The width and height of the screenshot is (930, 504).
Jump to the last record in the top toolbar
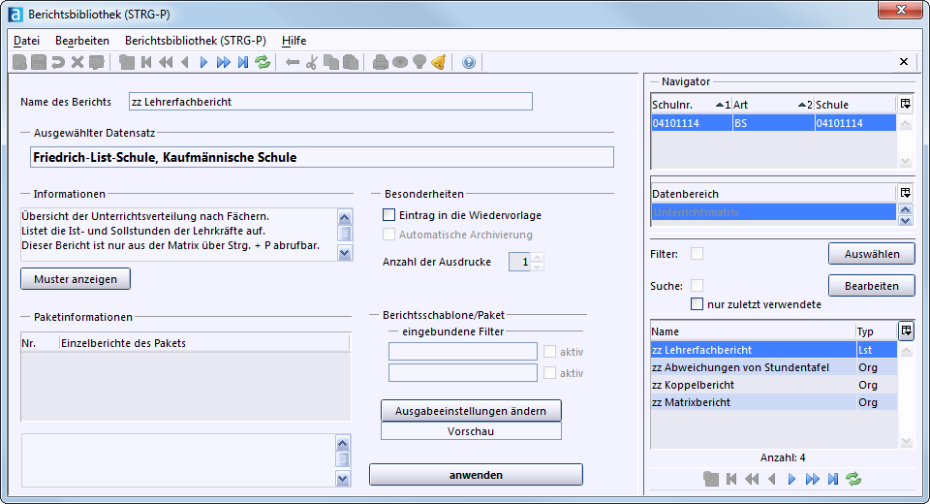click(242, 63)
